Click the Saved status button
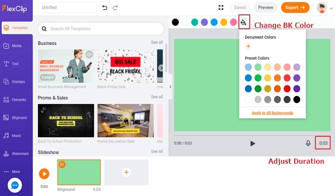 tap(240, 7)
